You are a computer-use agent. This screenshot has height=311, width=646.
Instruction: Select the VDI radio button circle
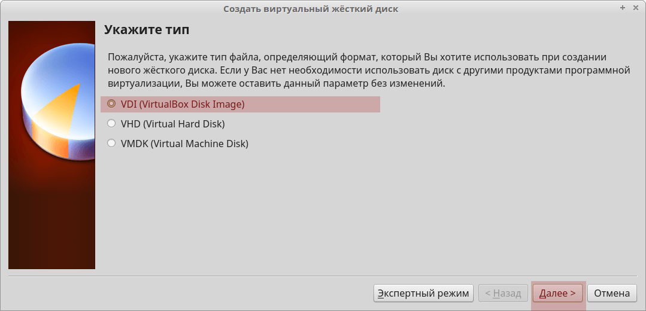click(x=111, y=104)
